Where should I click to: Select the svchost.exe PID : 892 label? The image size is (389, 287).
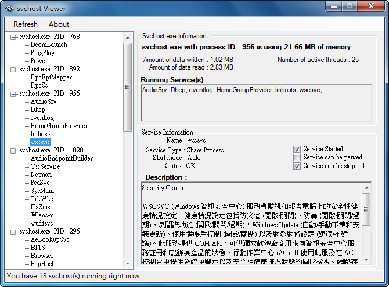click(x=49, y=69)
